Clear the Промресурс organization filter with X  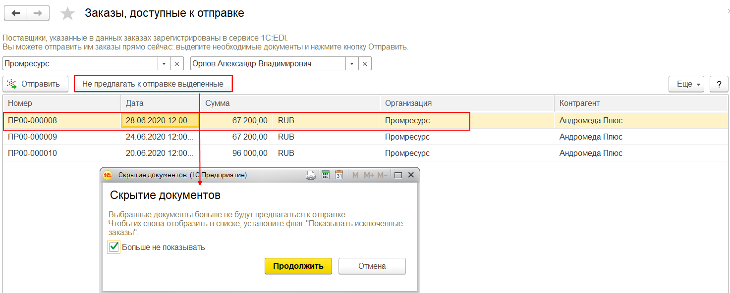click(177, 64)
